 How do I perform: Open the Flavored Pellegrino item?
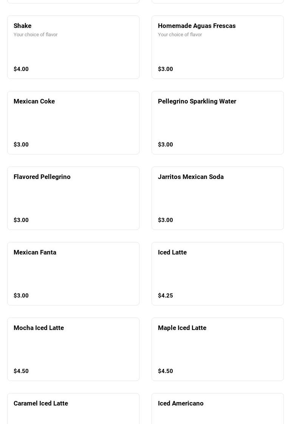pos(73,198)
